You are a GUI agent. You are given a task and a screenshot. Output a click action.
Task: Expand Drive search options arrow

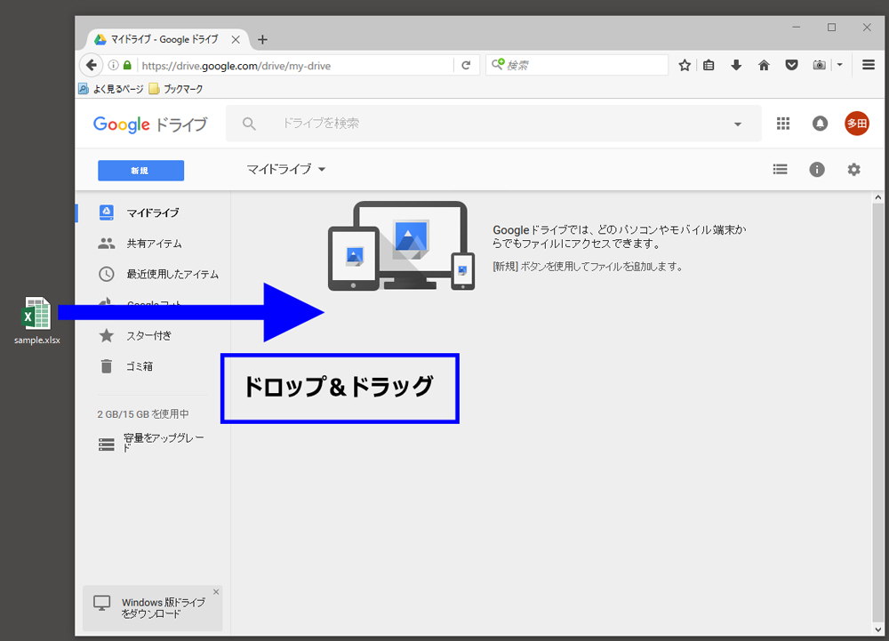click(x=737, y=124)
